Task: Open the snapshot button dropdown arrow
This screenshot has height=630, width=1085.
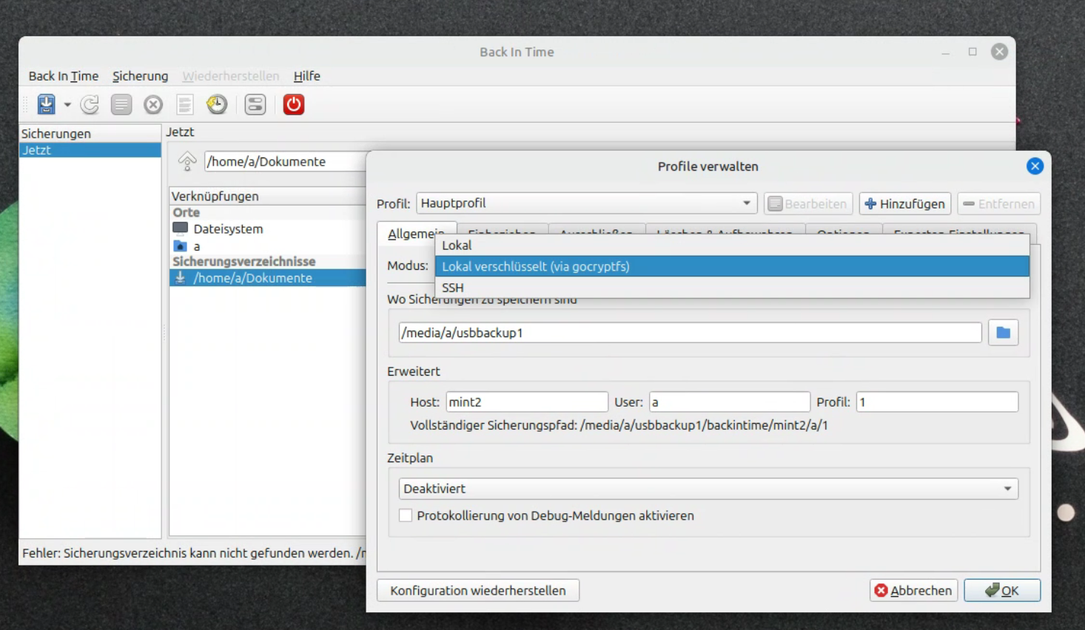Action: [x=67, y=104]
